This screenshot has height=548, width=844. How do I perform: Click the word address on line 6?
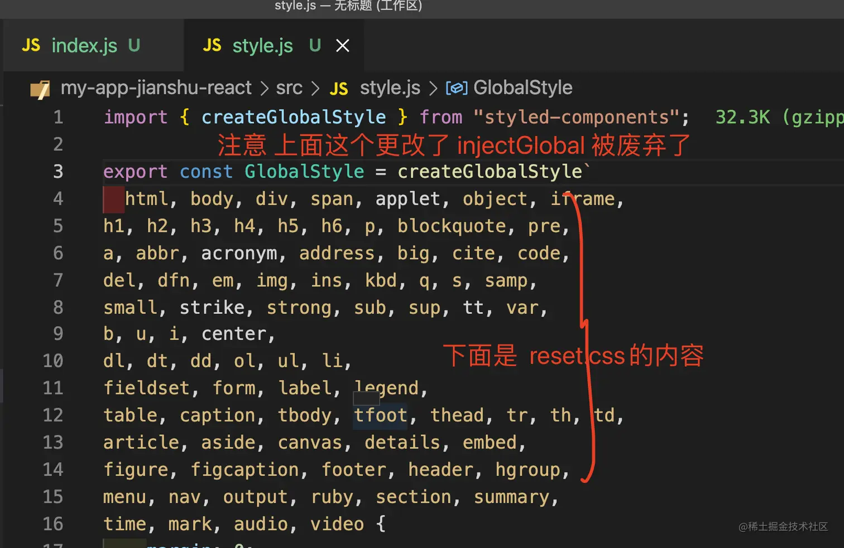(337, 254)
